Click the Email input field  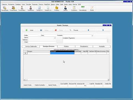[x=42, y=42]
